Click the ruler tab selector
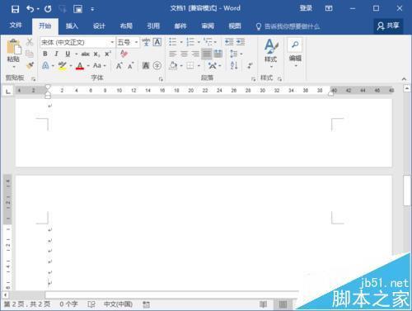412x311 pixels. [x=8, y=91]
